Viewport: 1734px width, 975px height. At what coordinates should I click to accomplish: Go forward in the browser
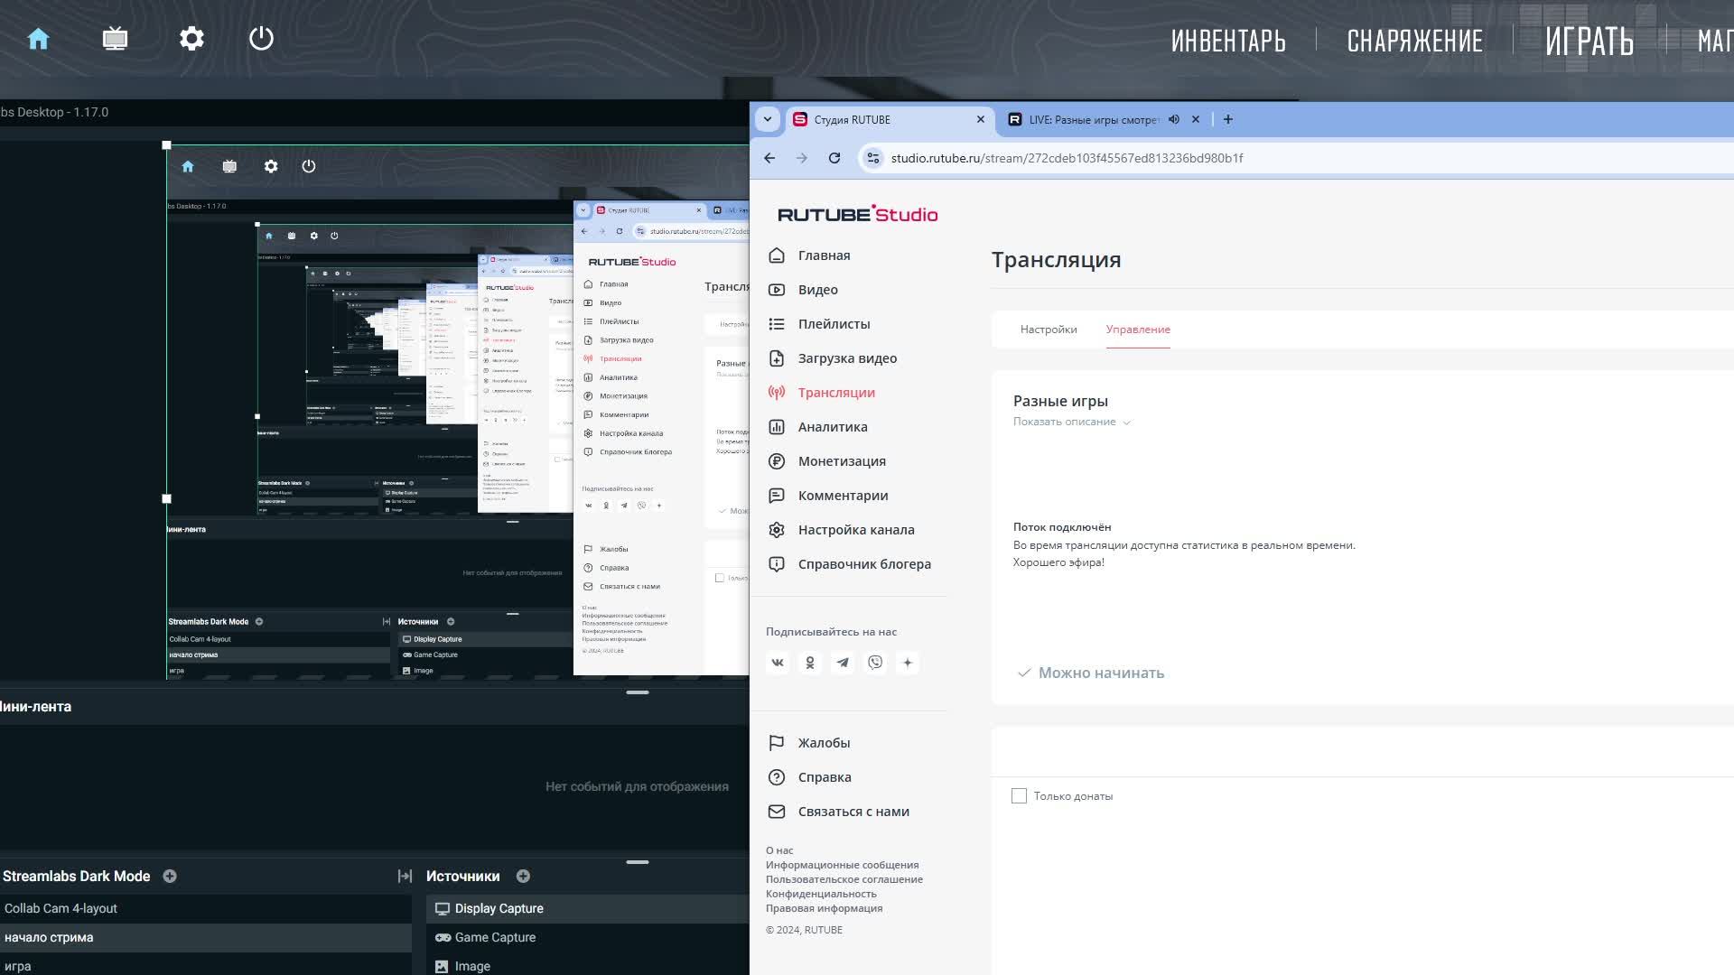pos(802,158)
